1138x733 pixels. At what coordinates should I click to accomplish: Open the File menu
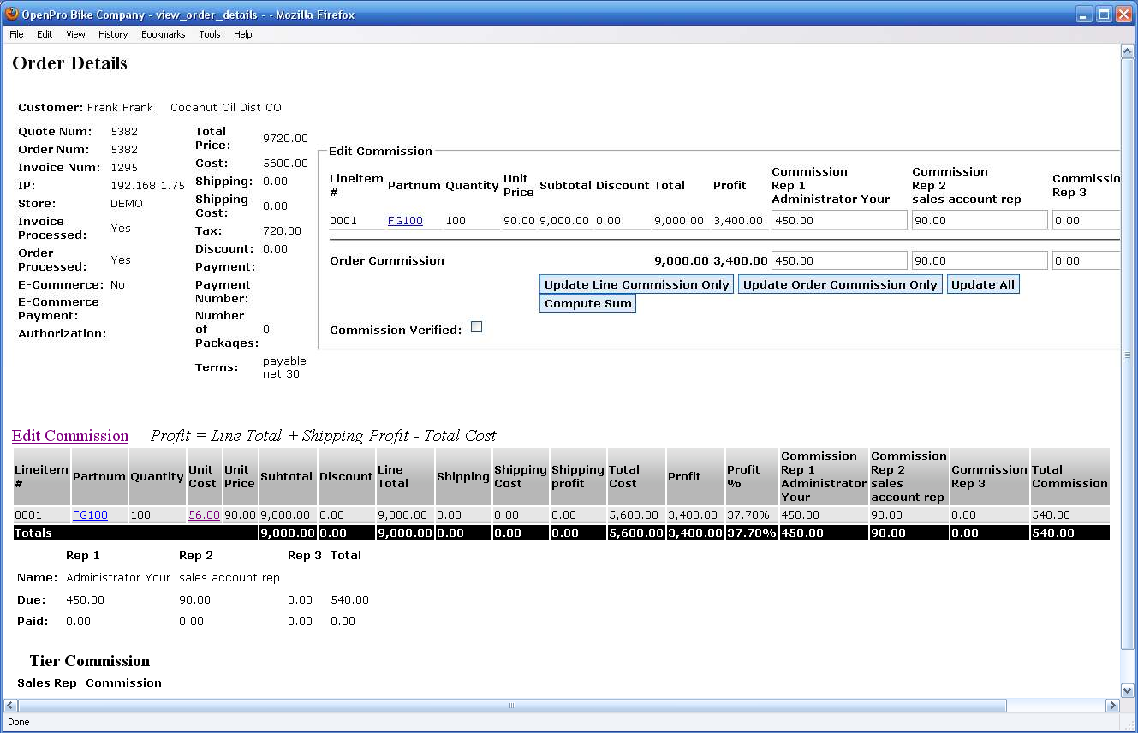click(16, 34)
